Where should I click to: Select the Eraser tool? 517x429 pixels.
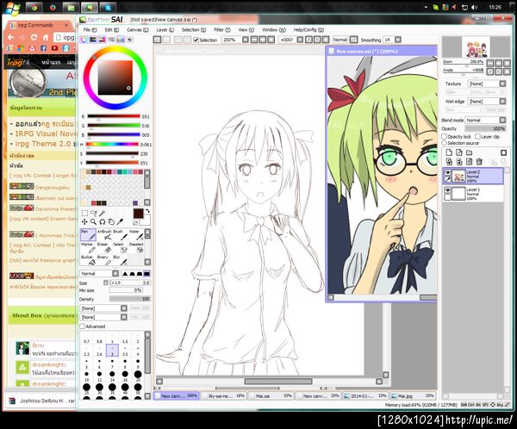(x=104, y=247)
